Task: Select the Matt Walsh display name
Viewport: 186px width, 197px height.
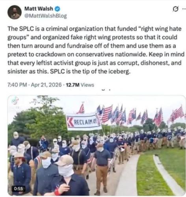Action: [39, 9]
